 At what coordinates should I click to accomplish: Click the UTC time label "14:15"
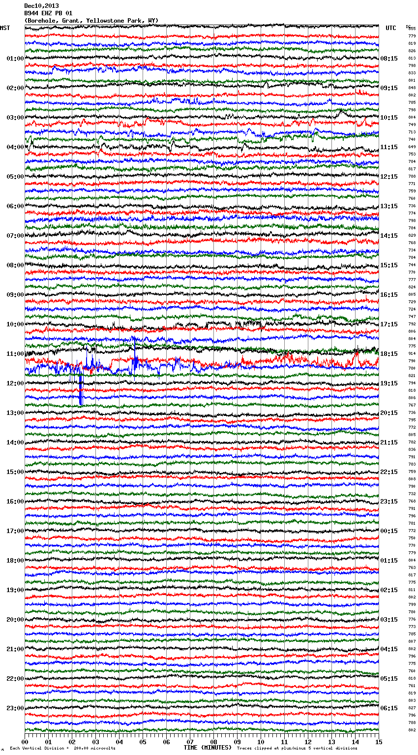click(389, 236)
